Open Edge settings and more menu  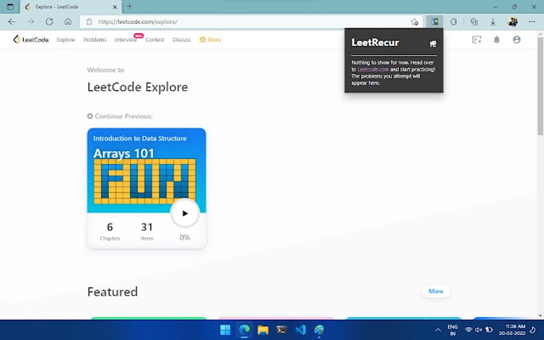(x=532, y=21)
